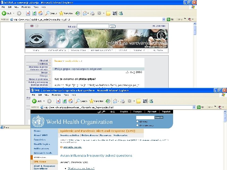Click scrollbar thumb in WHO window
Image resolution: width=227 pixels, height=170 pixels.
pyautogui.click(x=225, y=117)
